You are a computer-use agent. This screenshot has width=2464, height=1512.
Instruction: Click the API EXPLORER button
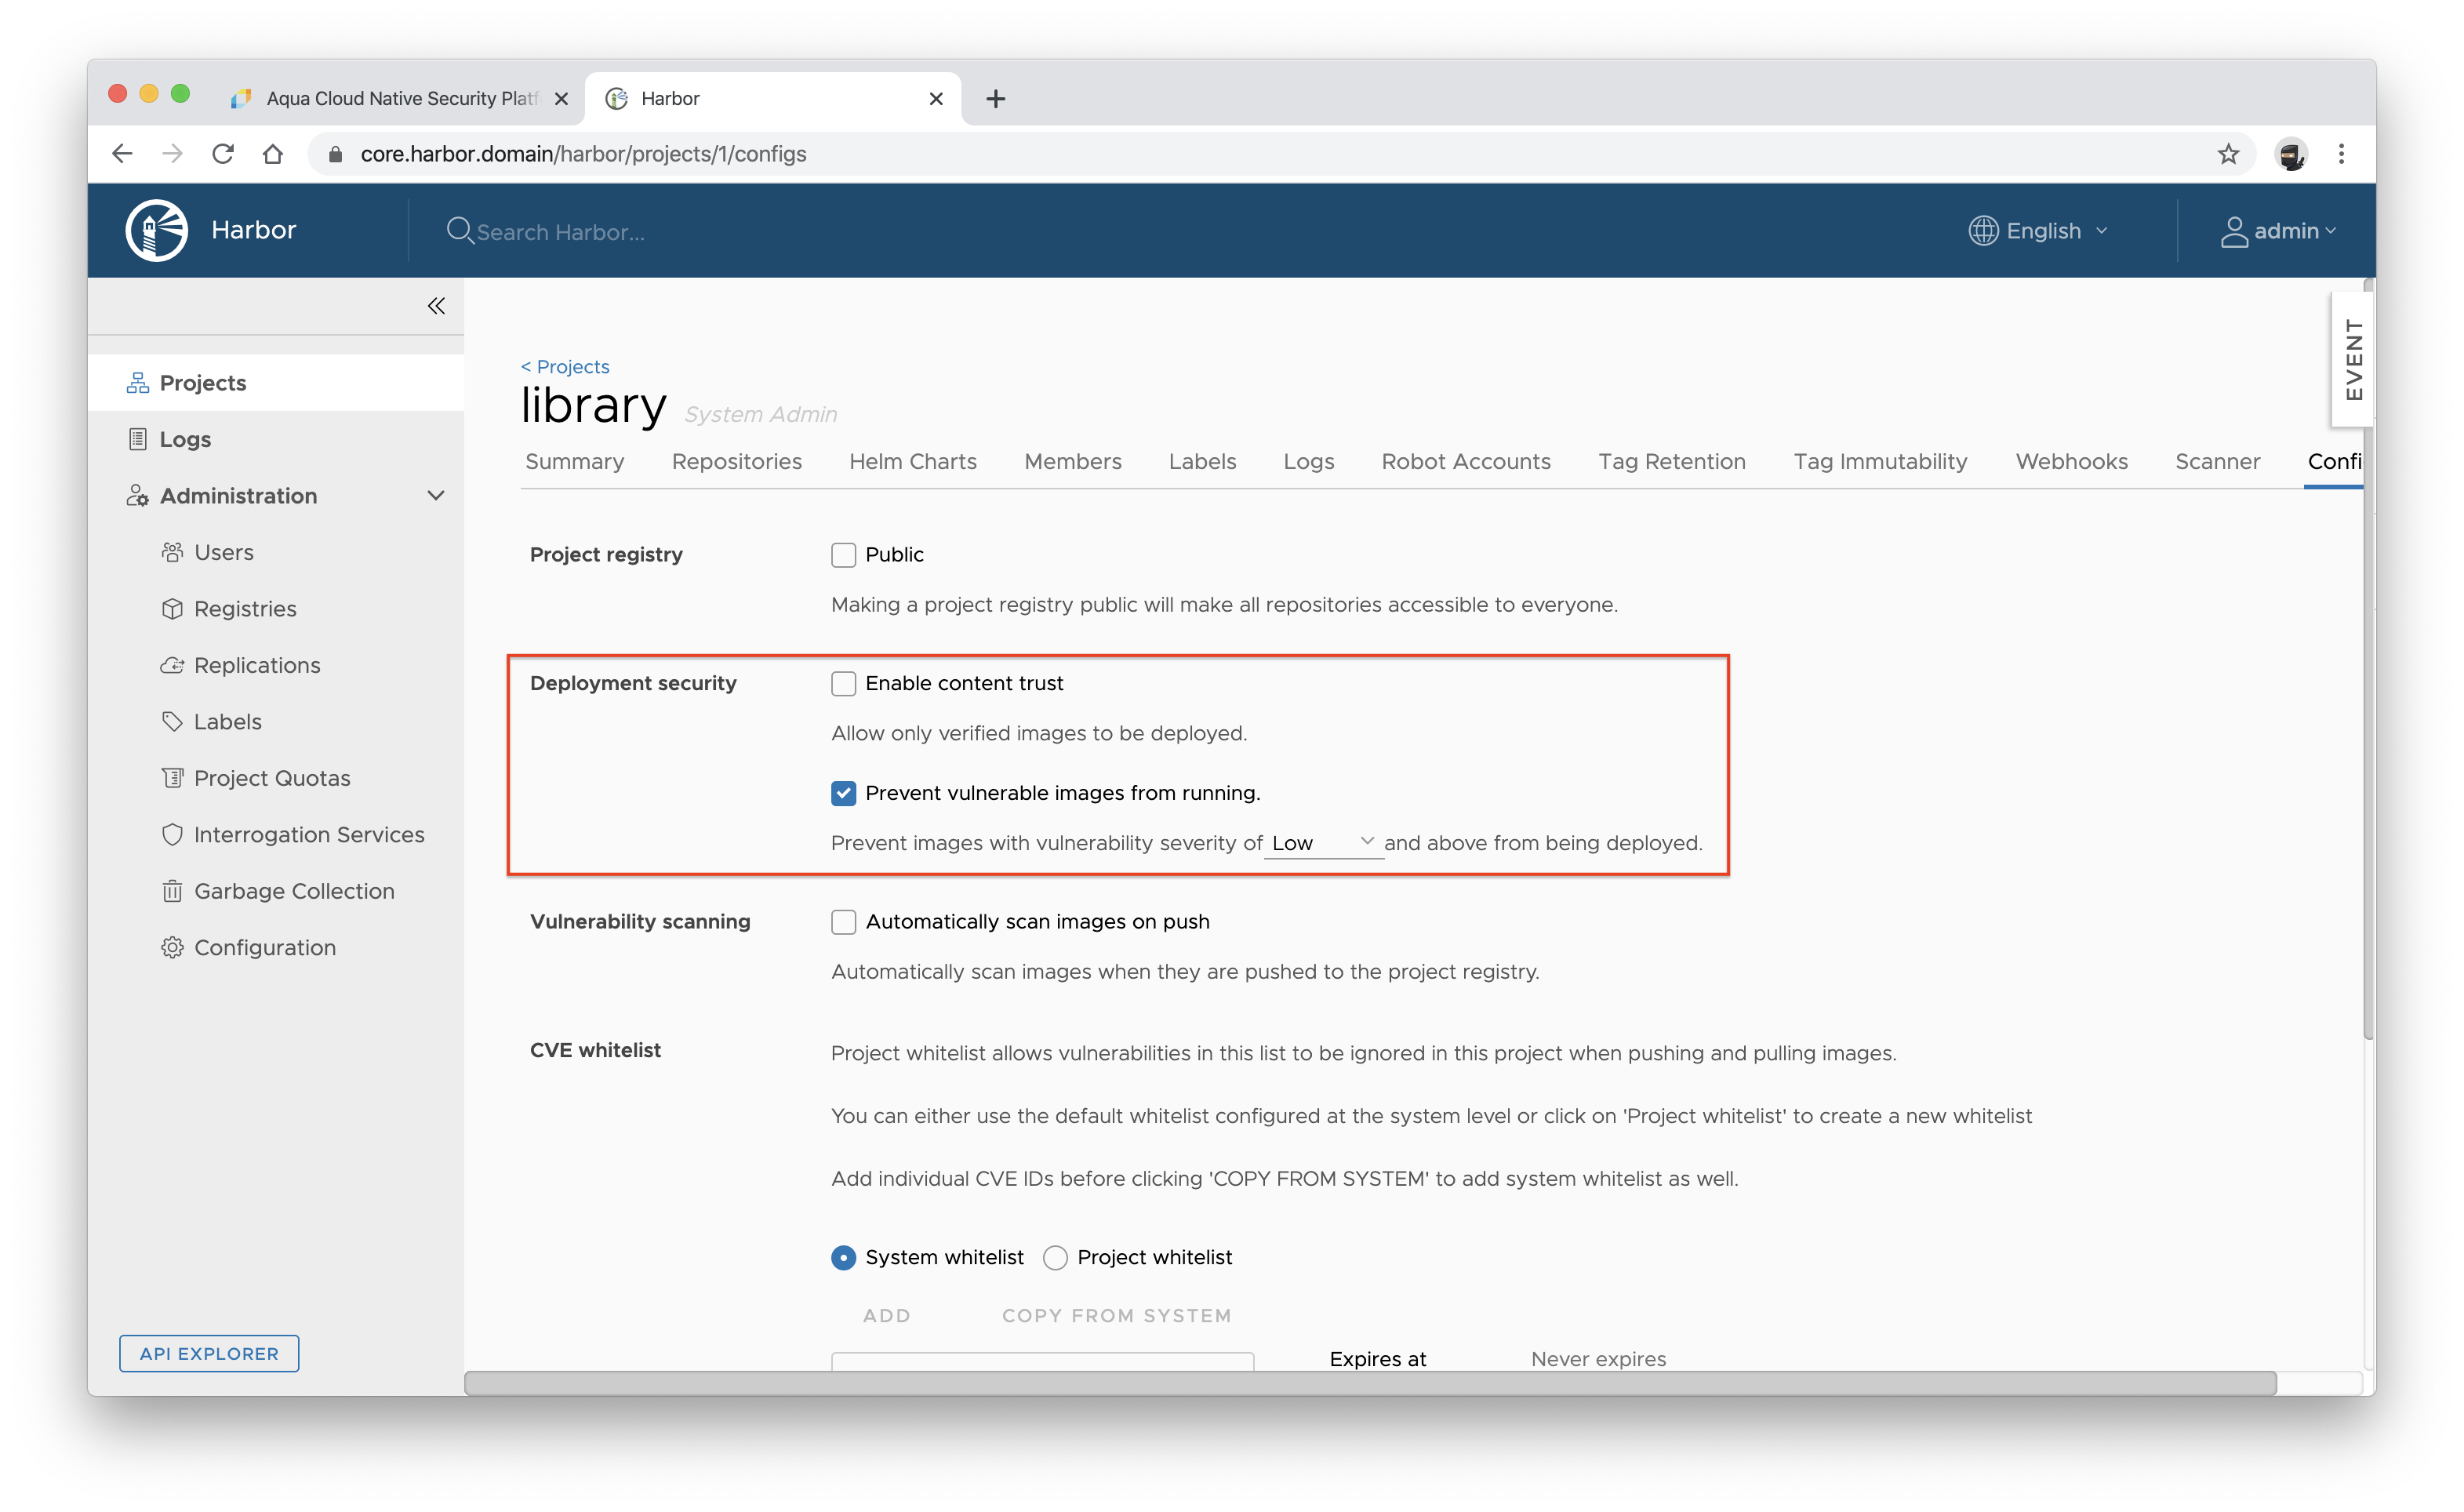click(x=209, y=1354)
